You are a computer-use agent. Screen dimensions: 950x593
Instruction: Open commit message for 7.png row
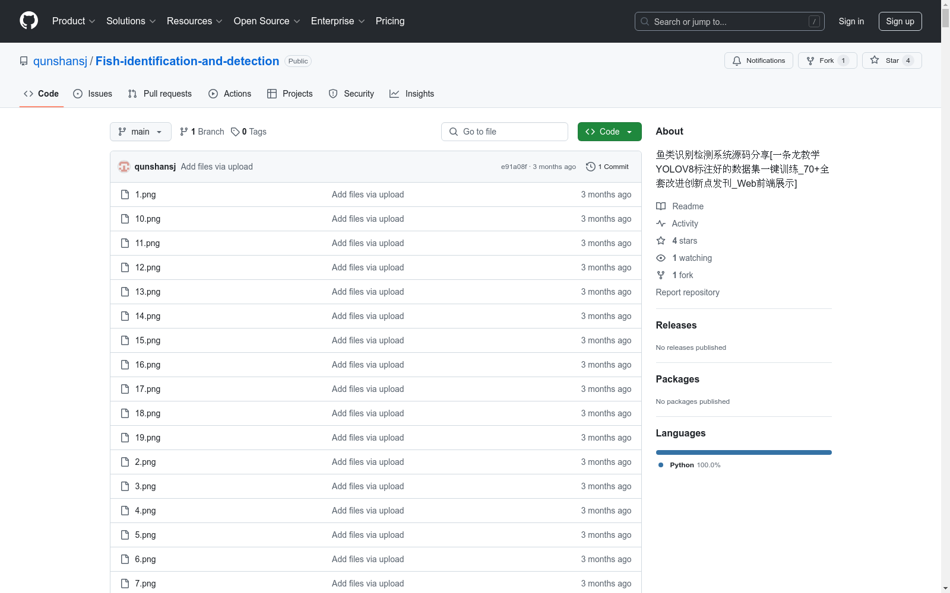368,584
